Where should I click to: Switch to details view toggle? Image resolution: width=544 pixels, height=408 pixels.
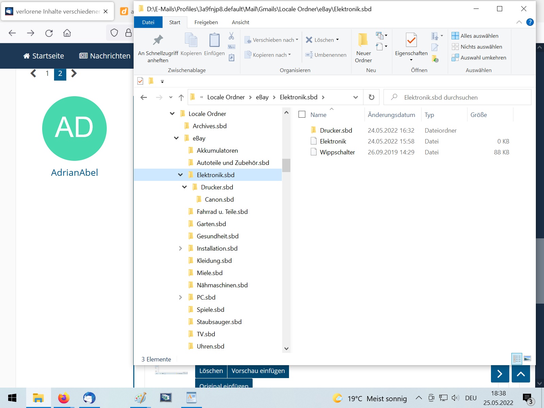(517, 359)
